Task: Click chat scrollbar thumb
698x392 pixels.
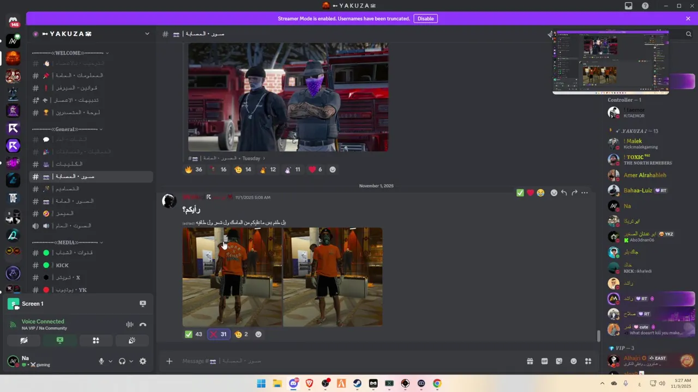Action: pos(598,335)
